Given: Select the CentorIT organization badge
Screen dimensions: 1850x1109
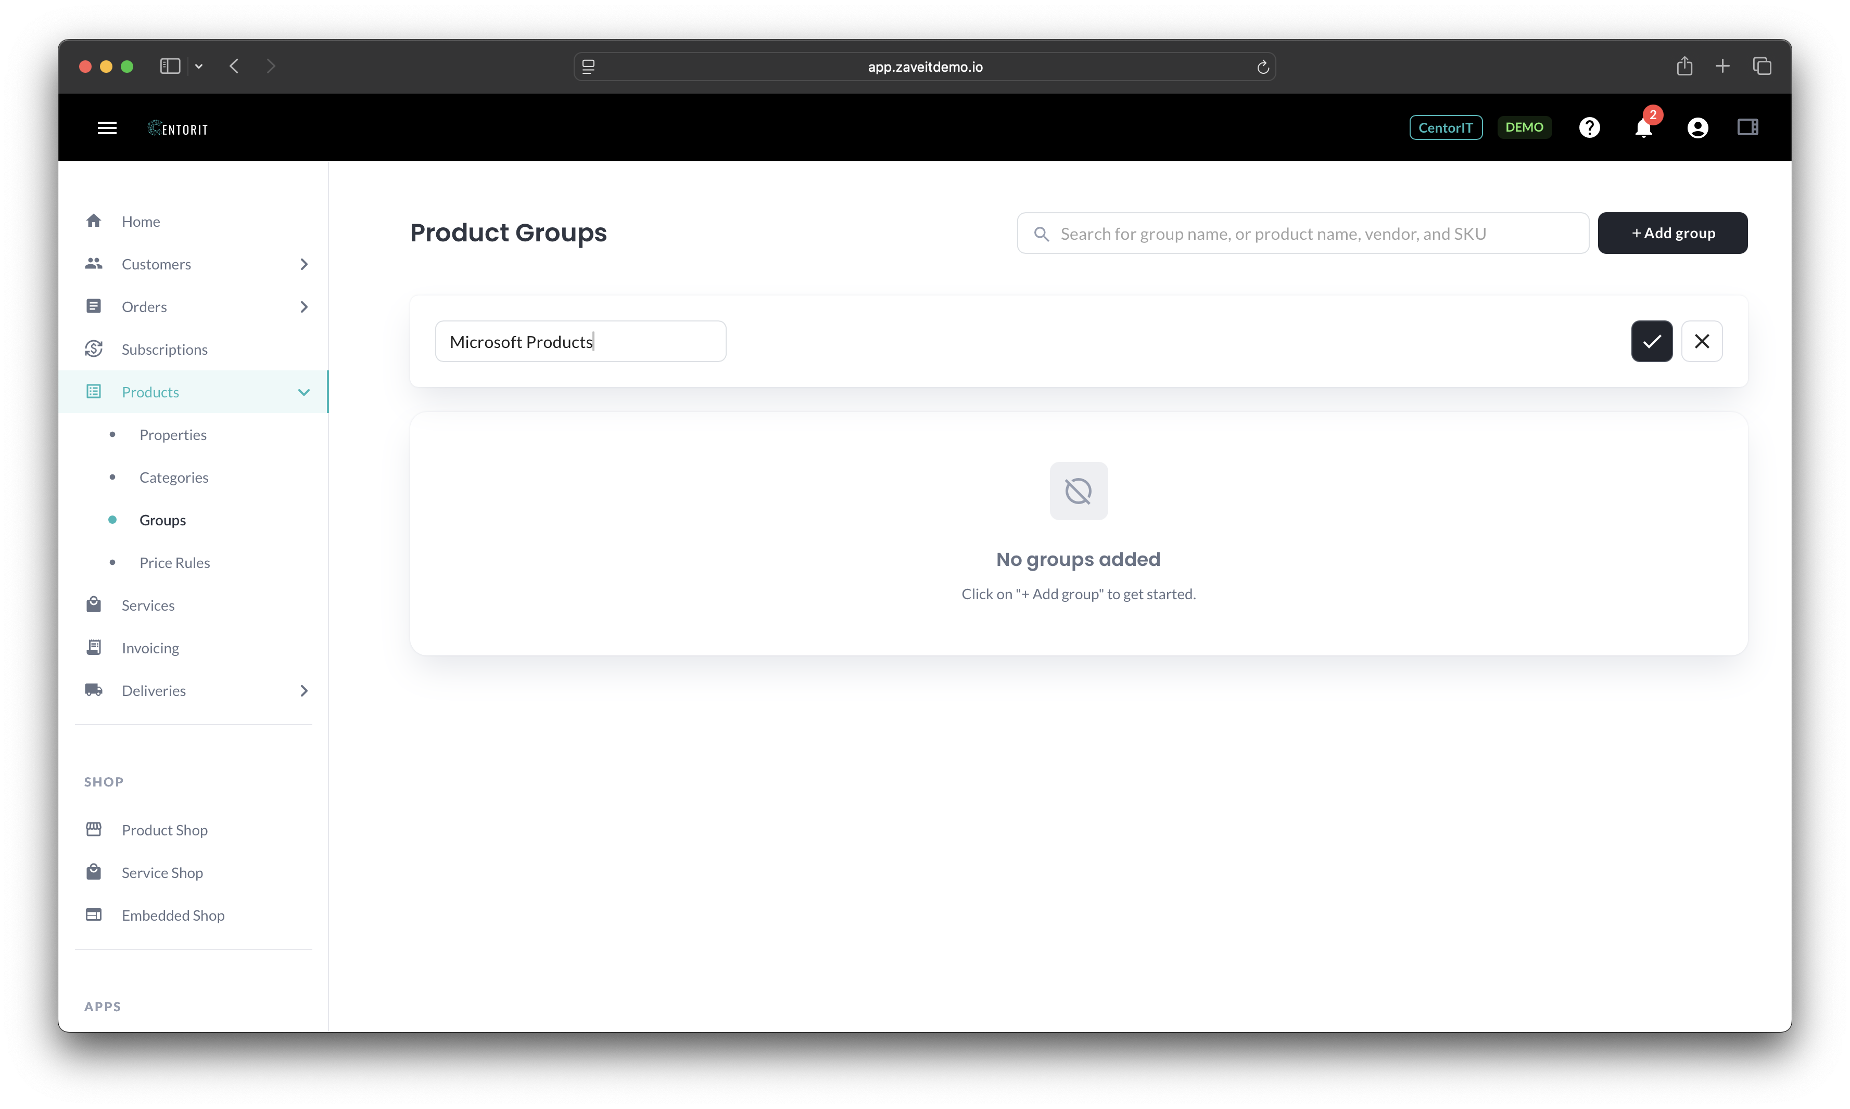Looking at the screenshot, I should coord(1444,128).
